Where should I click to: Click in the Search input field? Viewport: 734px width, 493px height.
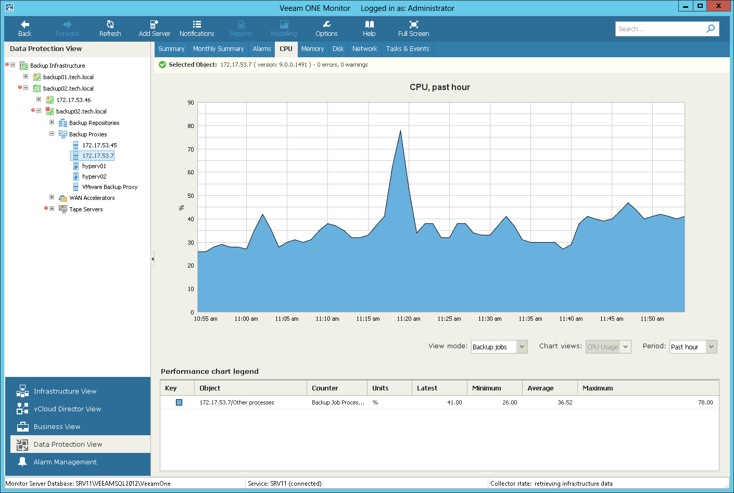click(x=660, y=29)
